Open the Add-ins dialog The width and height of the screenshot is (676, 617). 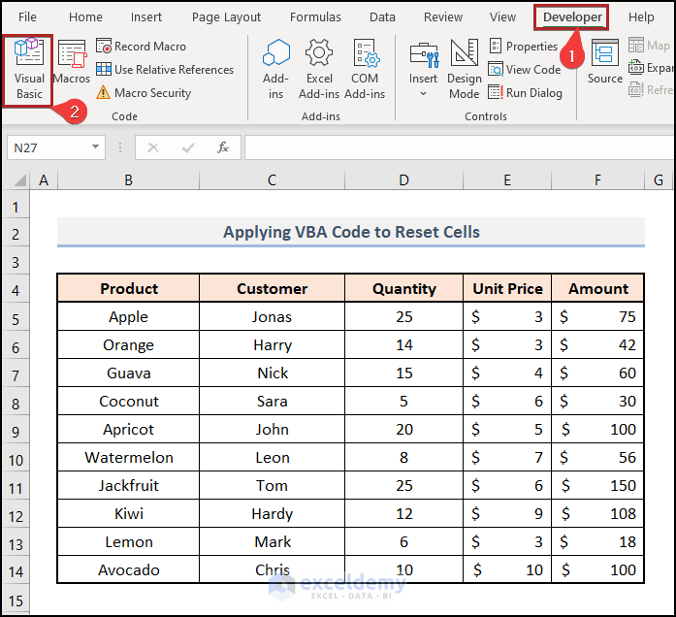(x=276, y=68)
